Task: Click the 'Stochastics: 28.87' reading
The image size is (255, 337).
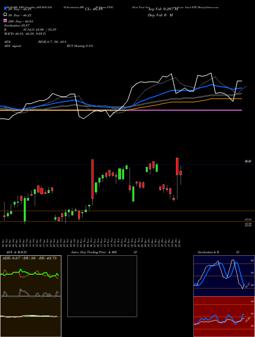Action: pyautogui.click(x=17, y=26)
